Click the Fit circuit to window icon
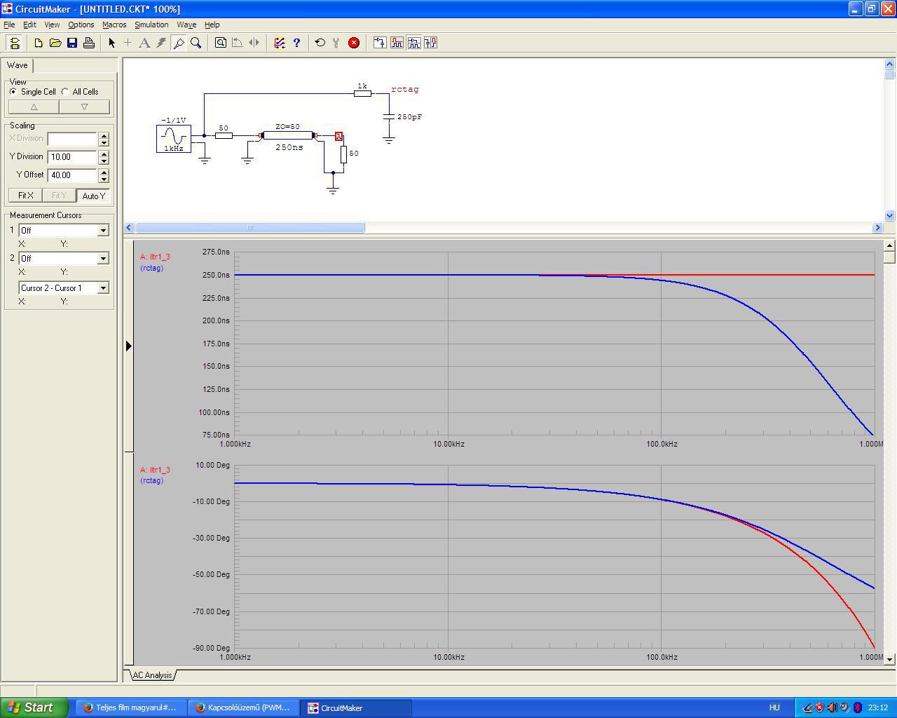Screen dimensions: 897x718 pos(220,43)
